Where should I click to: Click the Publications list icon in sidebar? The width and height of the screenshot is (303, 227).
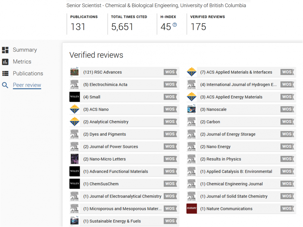tap(5, 74)
